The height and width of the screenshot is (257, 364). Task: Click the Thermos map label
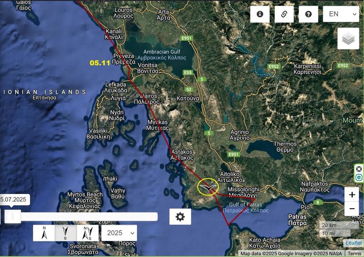pyautogui.click(x=285, y=147)
